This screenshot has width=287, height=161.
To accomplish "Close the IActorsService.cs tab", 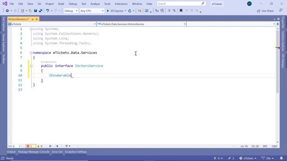I will pos(37,19).
